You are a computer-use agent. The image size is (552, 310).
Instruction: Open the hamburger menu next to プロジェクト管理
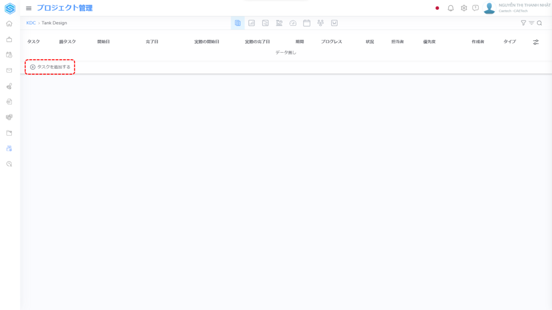click(x=29, y=8)
